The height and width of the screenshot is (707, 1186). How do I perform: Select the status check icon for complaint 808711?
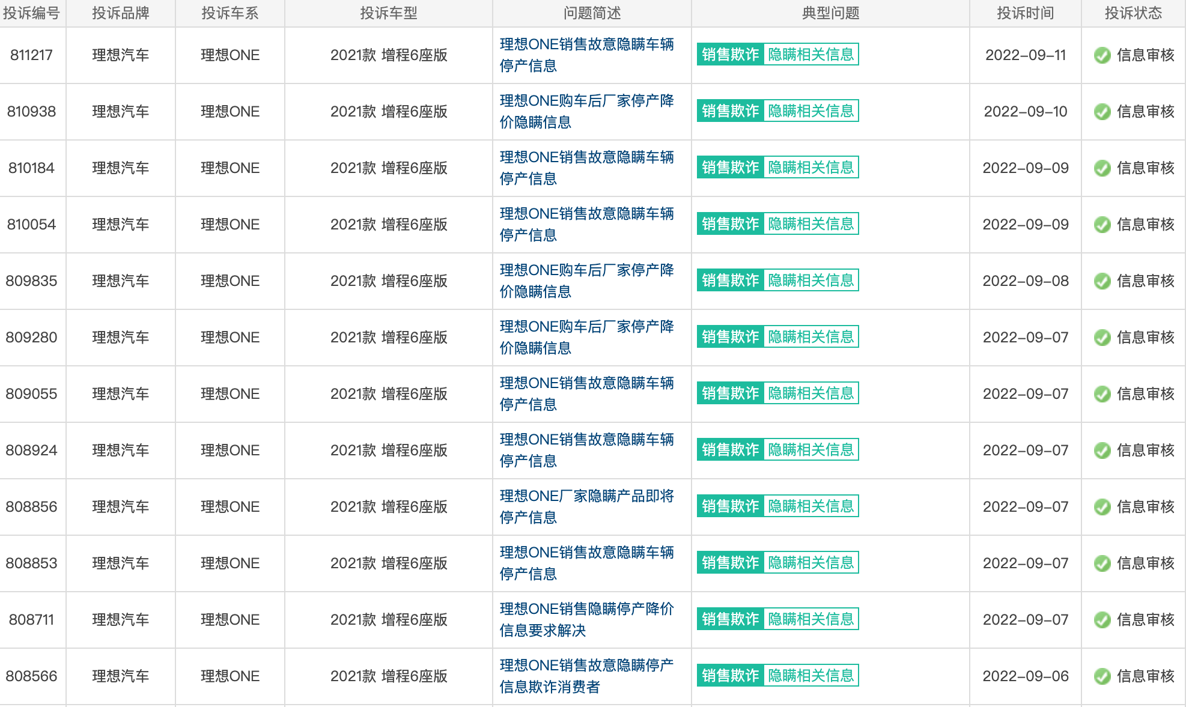click(1102, 620)
